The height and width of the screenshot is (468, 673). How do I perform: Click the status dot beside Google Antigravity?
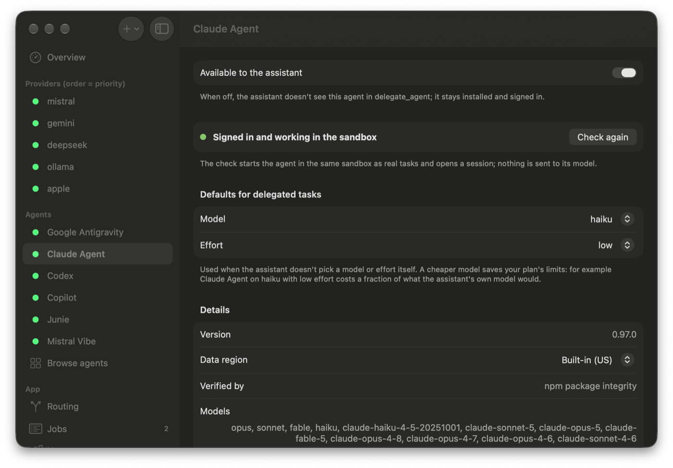click(x=36, y=233)
